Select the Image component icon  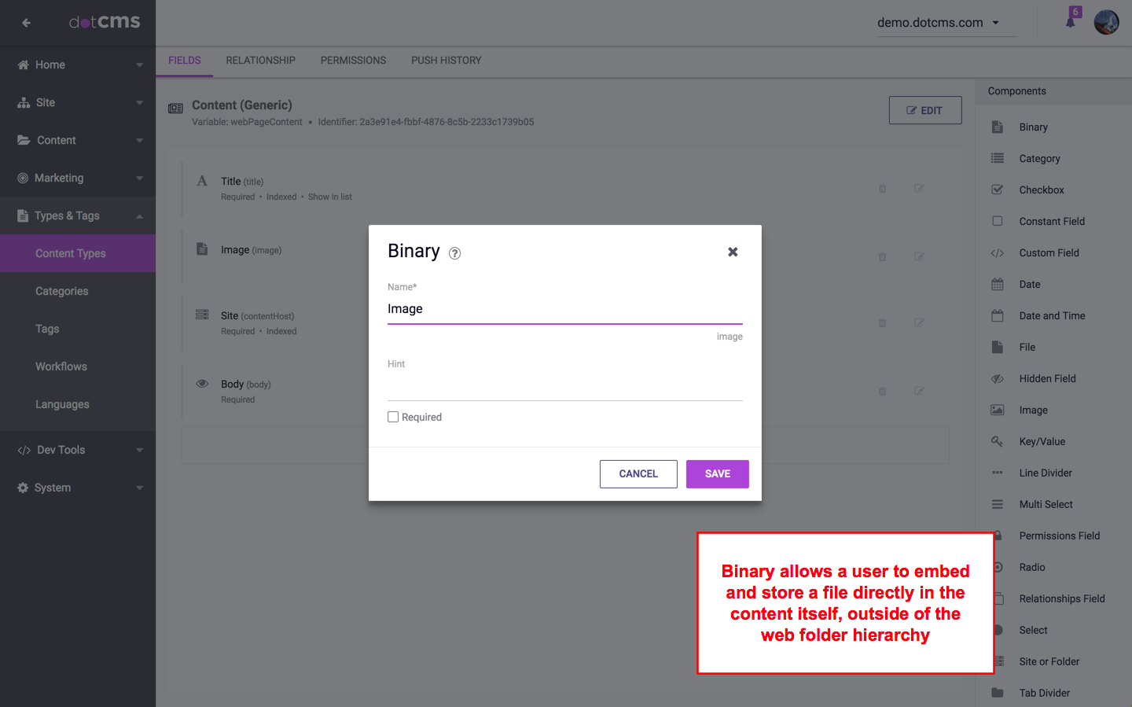click(998, 411)
